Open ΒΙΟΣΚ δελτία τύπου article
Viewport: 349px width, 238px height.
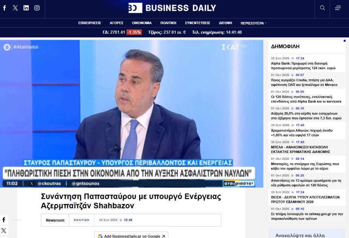pyautogui.click(x=305, y=199)
